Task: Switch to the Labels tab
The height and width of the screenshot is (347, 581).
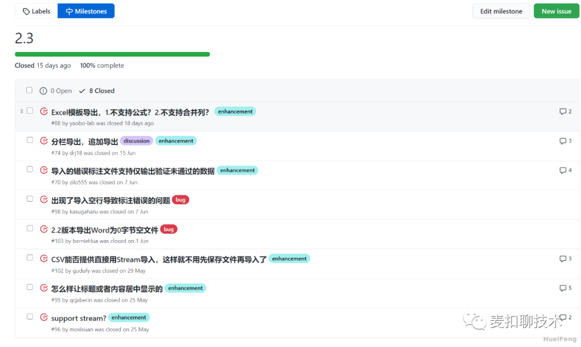Action: (x=37, y=11)
